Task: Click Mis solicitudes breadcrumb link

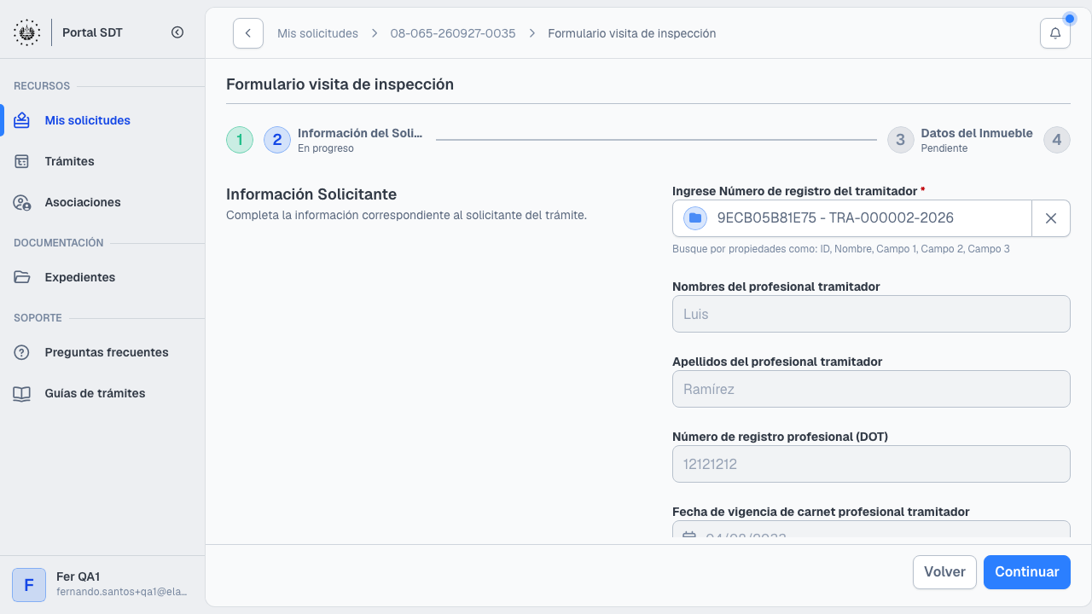Action: coord(317,33)
